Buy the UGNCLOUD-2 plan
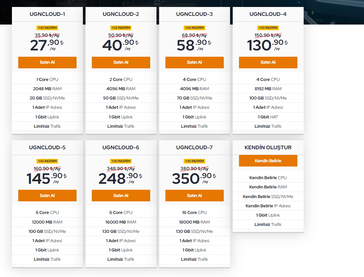364x277 pixels. click(121, 62)
